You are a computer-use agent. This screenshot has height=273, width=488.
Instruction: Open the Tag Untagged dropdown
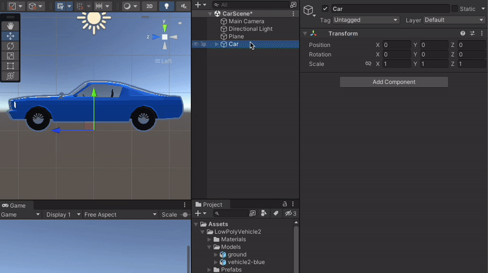pos(365,20)
